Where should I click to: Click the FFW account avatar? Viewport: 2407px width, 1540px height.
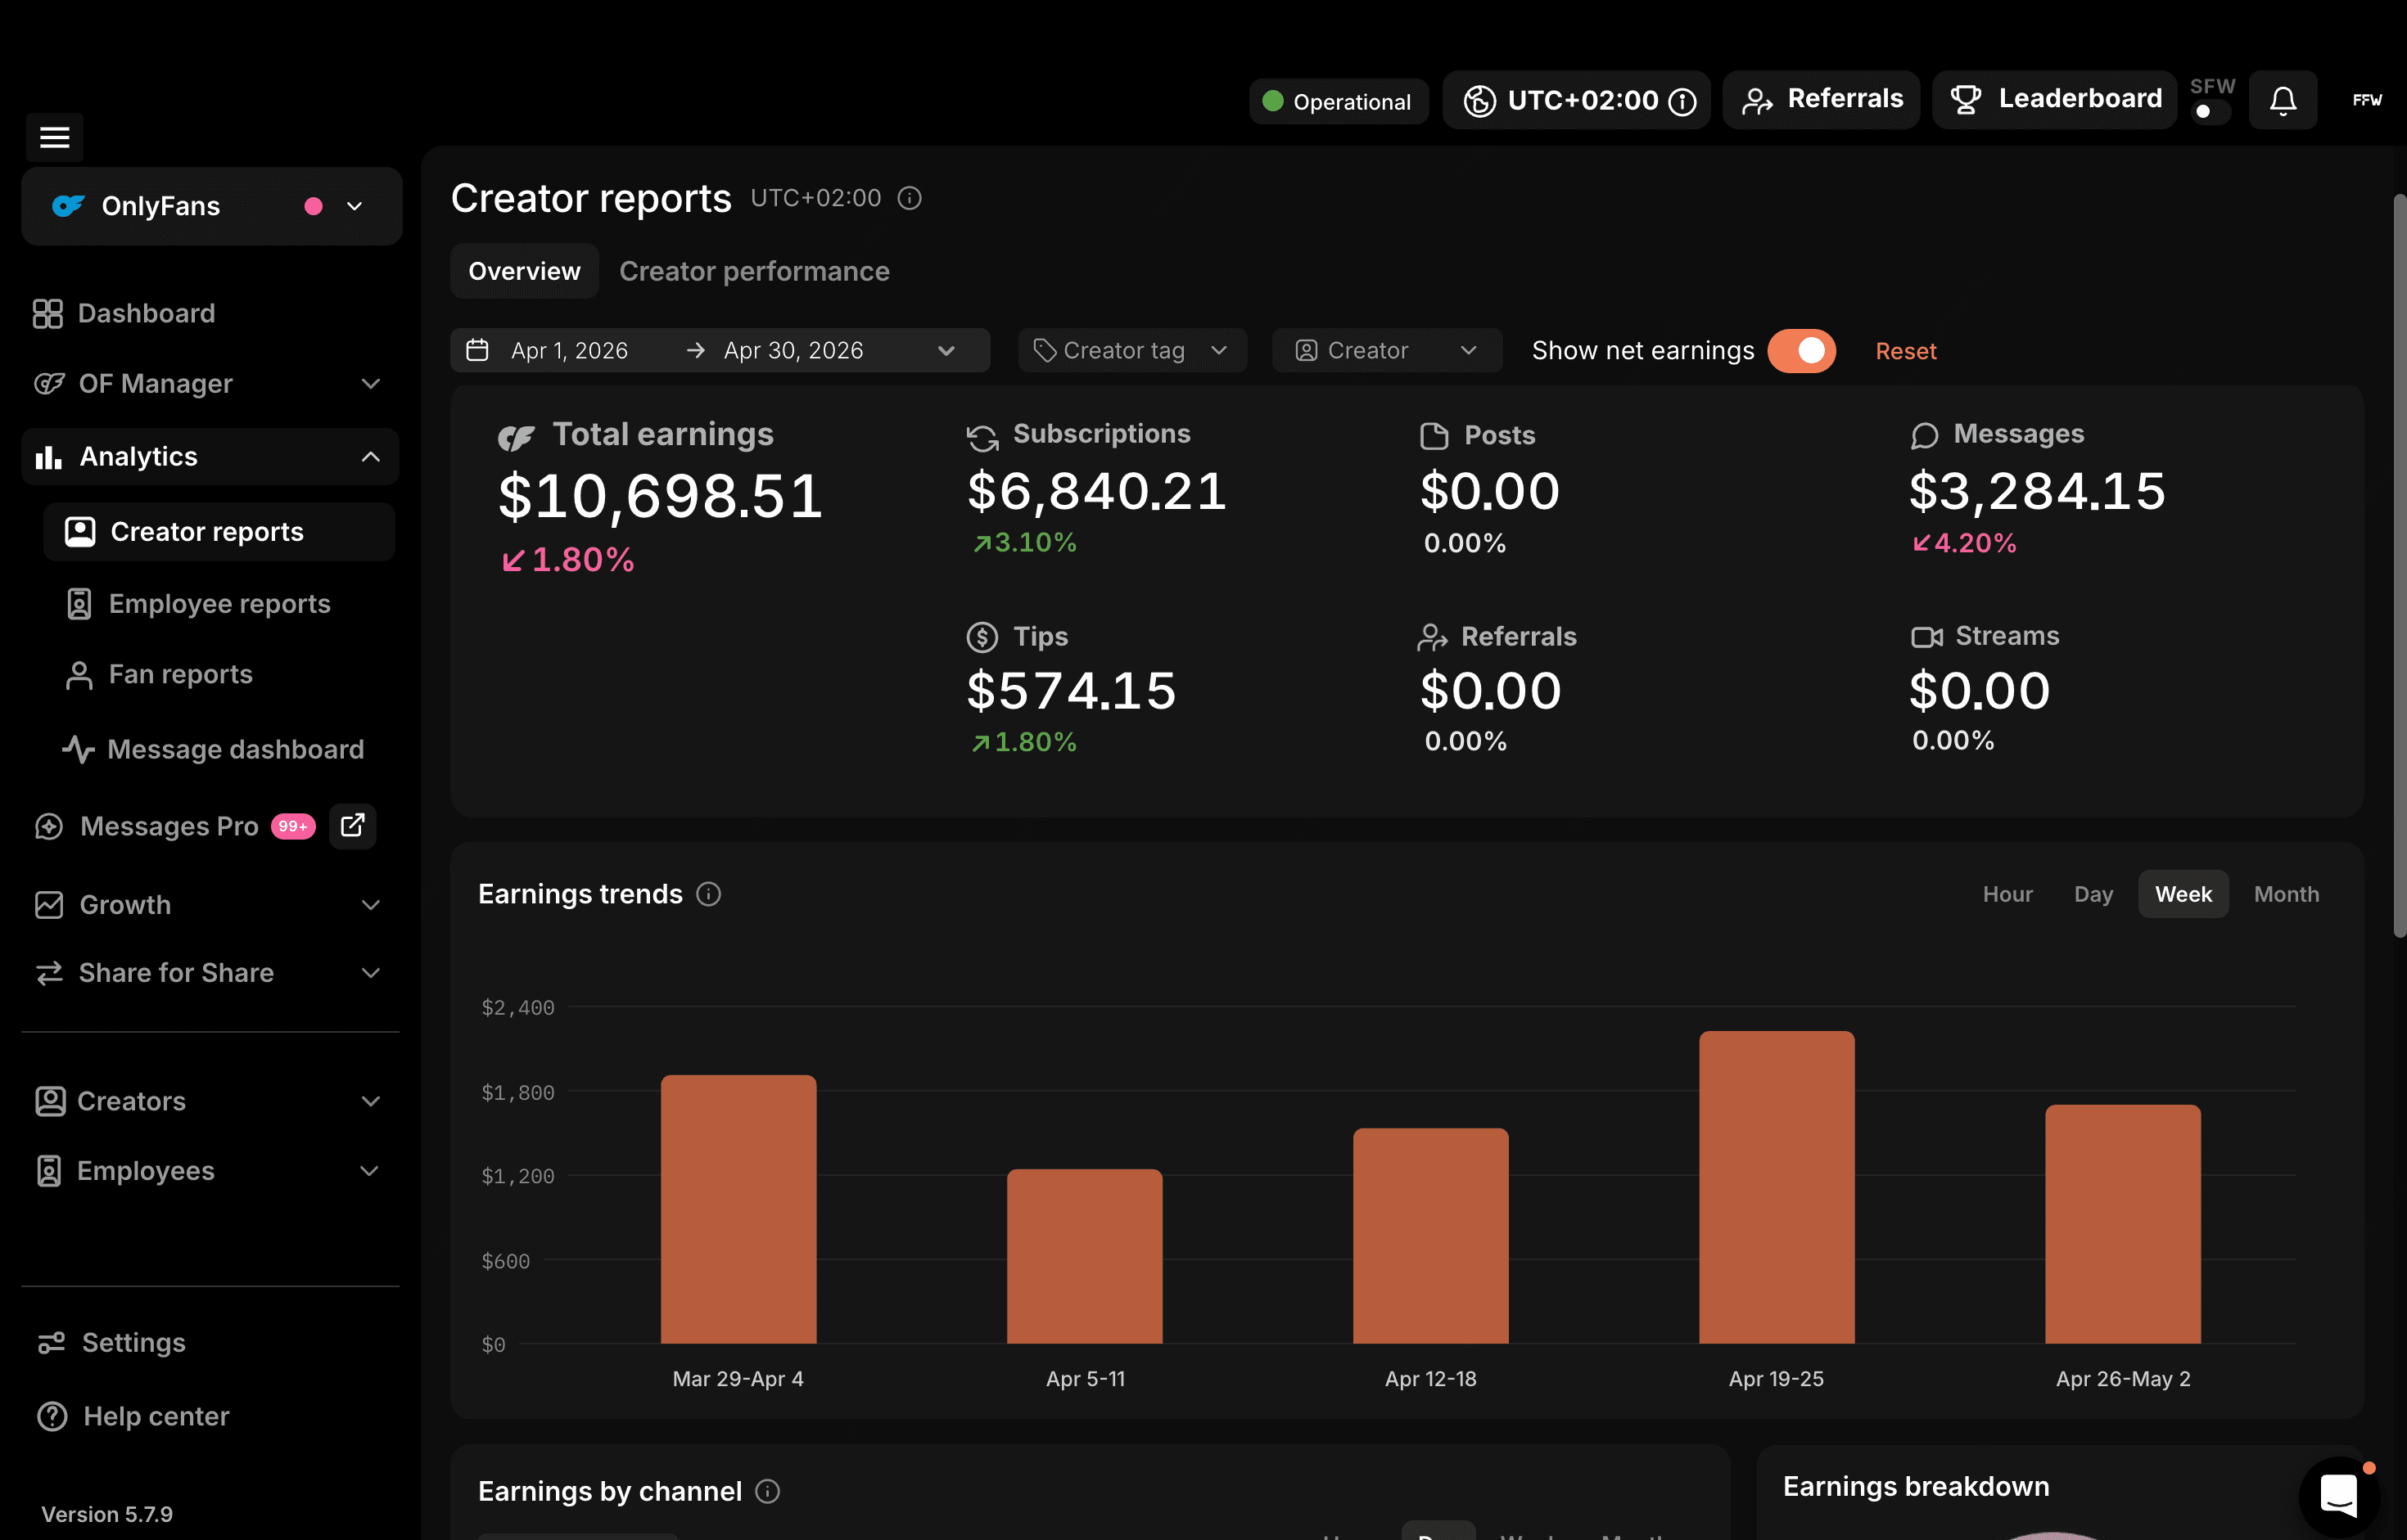2366,100
